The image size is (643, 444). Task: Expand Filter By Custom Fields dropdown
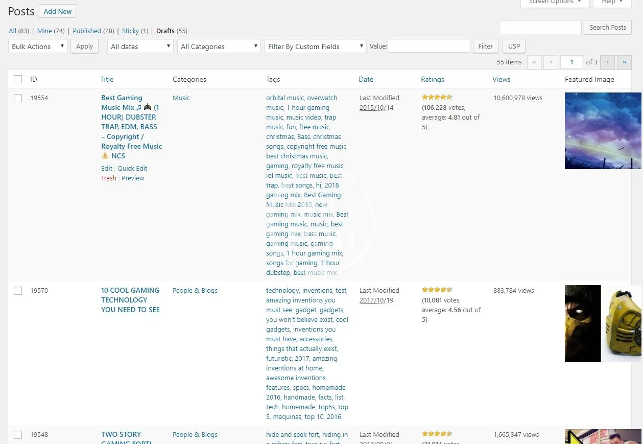(x=315, y=46)
